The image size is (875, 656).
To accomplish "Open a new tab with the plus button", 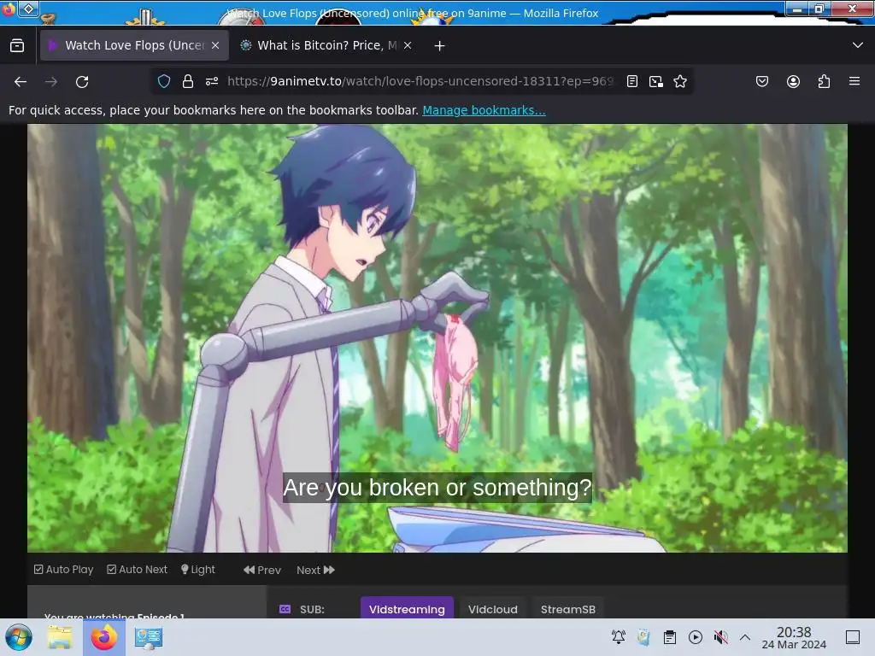I will pos(440,46).
